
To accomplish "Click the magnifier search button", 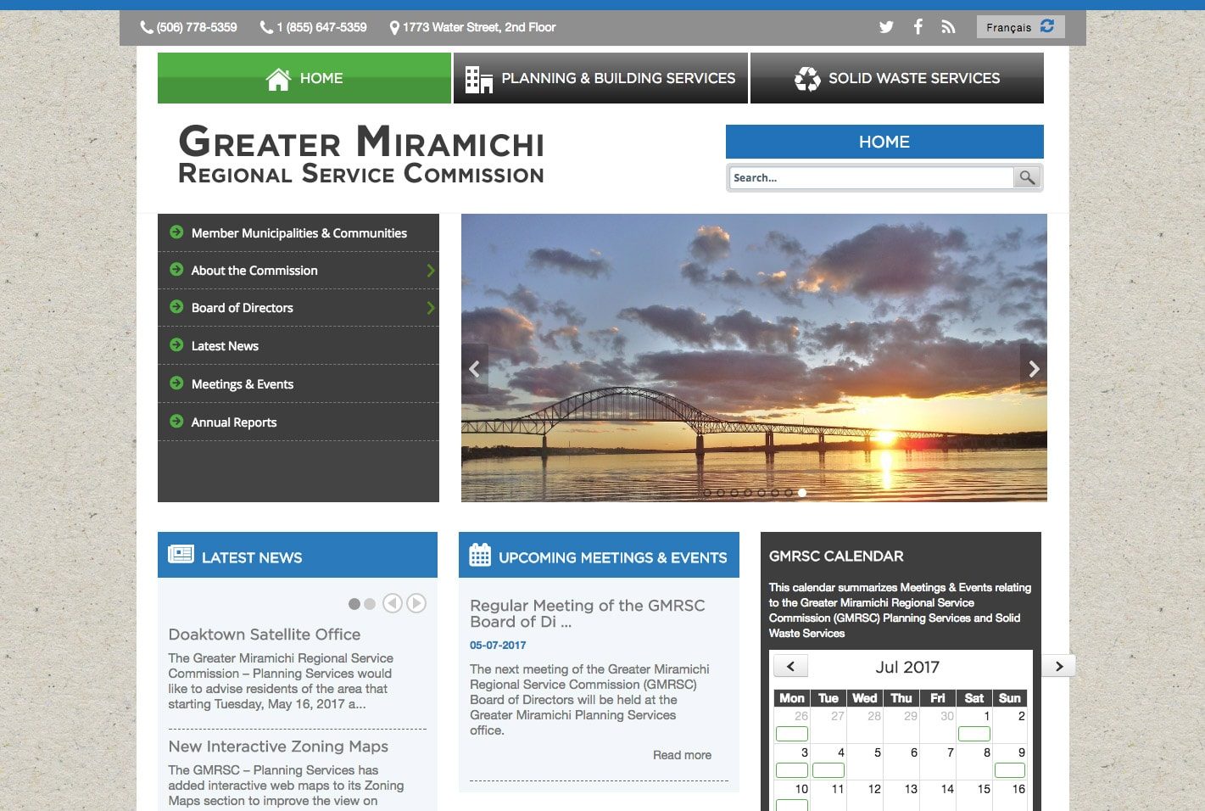I will coord(1027,177).
